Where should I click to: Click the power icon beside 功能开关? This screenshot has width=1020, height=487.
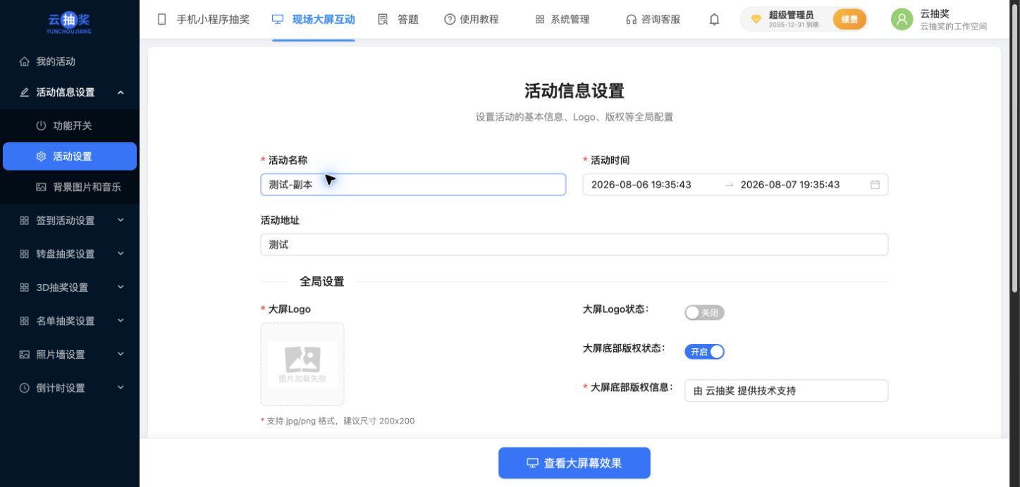click(41, 125)
